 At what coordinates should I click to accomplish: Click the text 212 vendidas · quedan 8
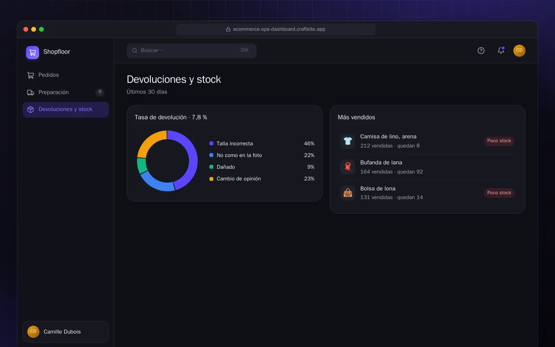390,146
